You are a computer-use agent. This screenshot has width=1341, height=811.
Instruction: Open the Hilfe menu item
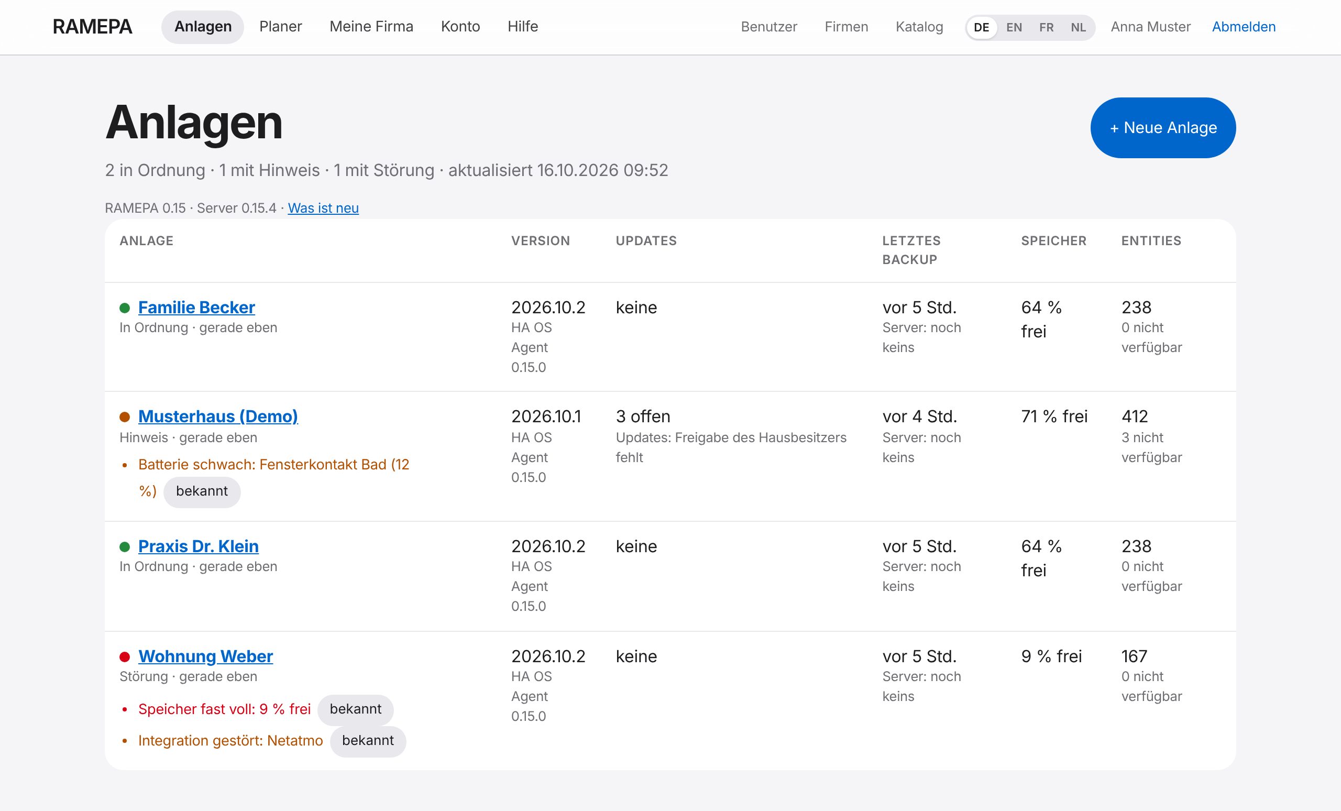tap(522, 27)
